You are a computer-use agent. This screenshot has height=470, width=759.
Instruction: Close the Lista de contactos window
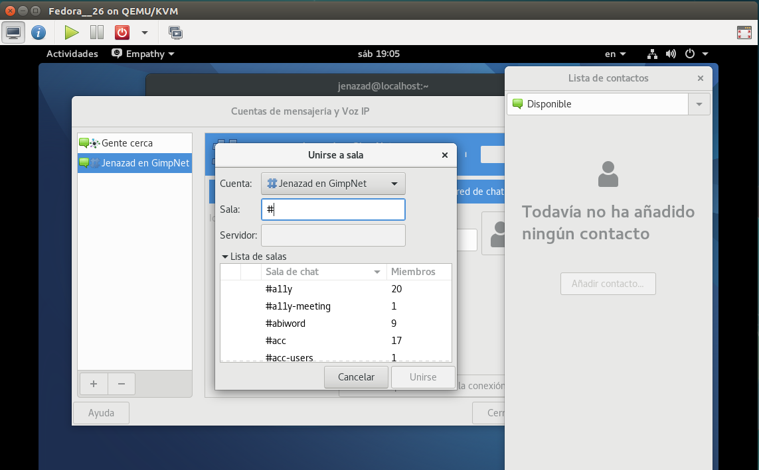coord(700,78)
